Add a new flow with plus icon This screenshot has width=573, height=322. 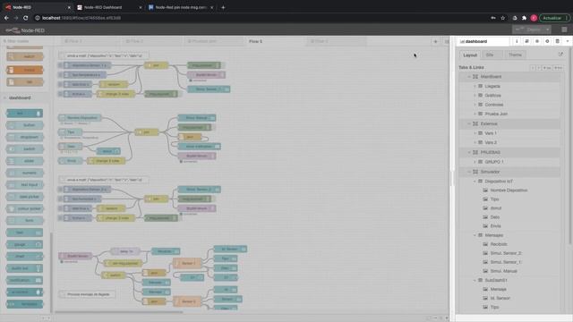click(x=435, y=41)
